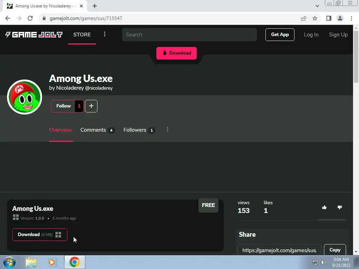This screenshot has width=359, height=269.
Task: Close the Among Us.exe browser tab
Action: coord(81,6)
